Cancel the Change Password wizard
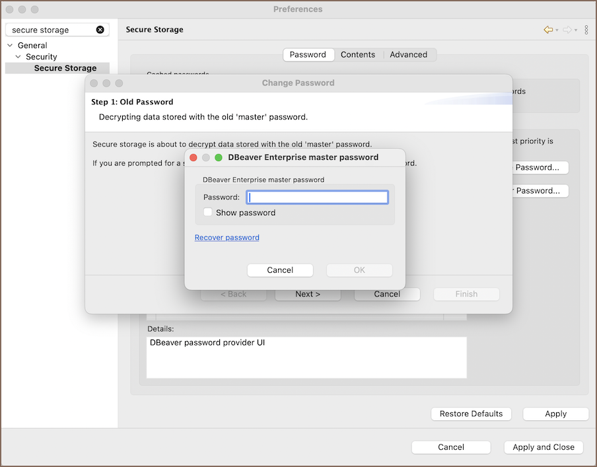Image resolution: width=597 pixels, height=467 pixels. (x=387, y=294)
